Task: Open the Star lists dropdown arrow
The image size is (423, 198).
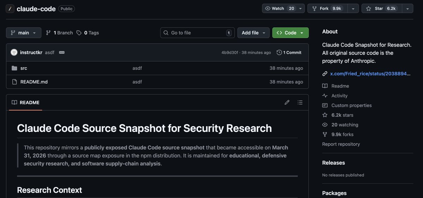Action: (x=407, y=8)
